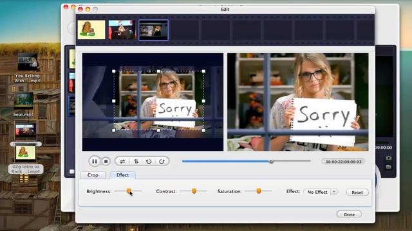The image size is (412, 231).
Task: Click snapshot camera icon in back window
Action: click(x=389, y=158)
